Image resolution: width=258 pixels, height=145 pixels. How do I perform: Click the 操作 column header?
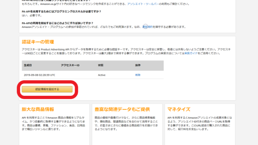click(x=138, y=65)
